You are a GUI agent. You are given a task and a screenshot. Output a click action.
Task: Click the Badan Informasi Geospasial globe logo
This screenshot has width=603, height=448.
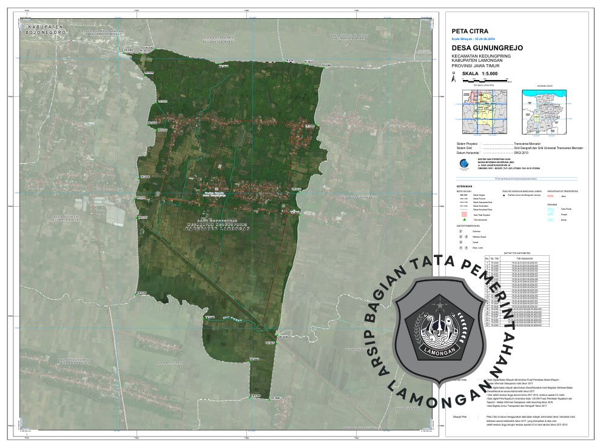[465, 163]
